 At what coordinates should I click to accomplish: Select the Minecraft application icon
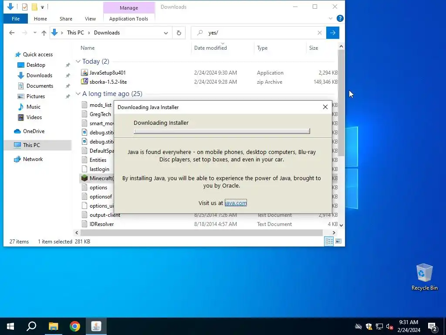[84, 178]
